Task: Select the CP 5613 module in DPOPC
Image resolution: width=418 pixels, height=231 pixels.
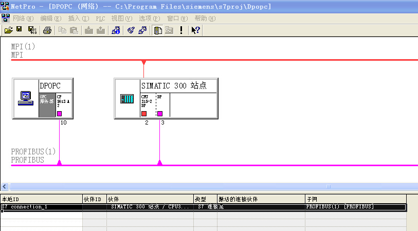Action: tap(64, 105)
